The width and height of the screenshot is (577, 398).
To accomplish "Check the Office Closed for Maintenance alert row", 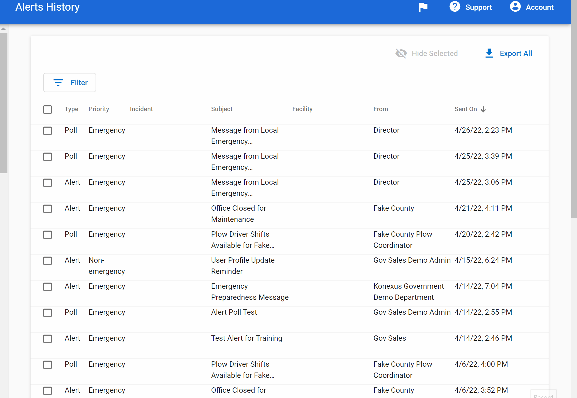I will pos(47,209).
